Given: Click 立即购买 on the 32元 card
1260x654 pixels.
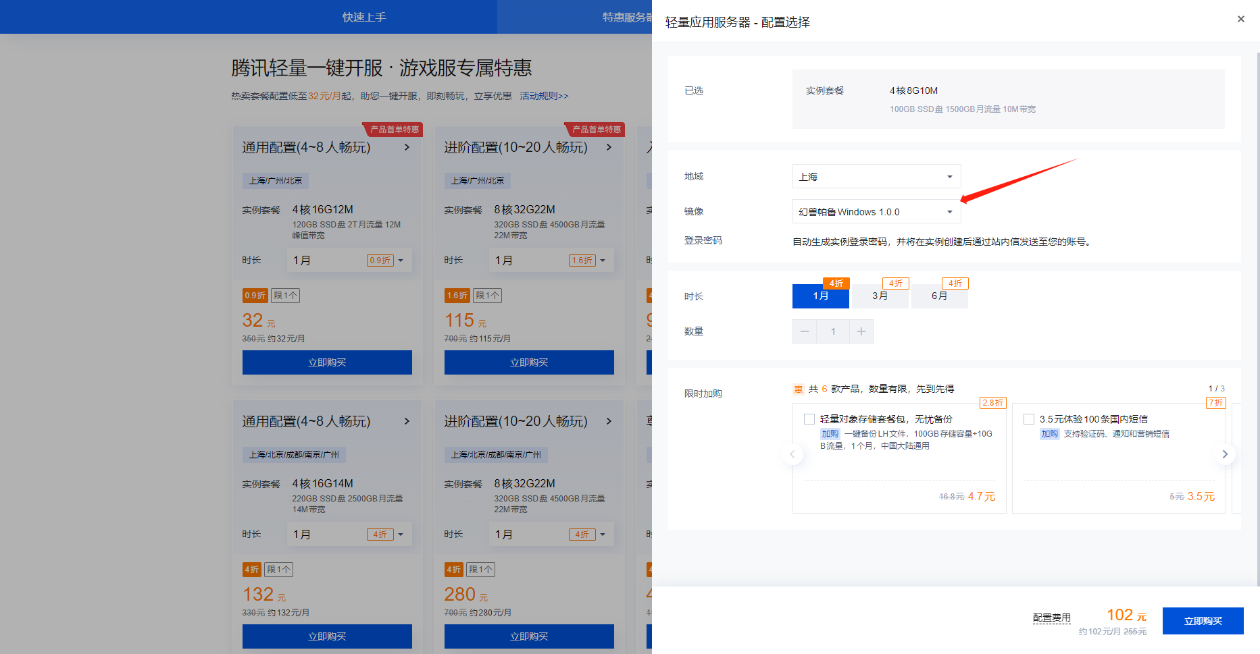Looking at the screenshot, I should click(327, 362).
